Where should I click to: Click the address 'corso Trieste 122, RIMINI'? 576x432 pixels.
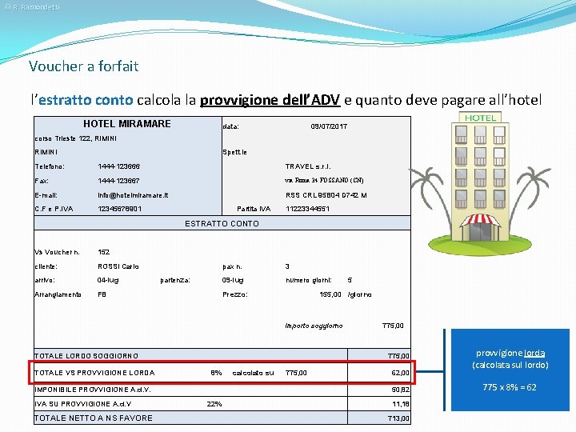[x=76, y=138]
